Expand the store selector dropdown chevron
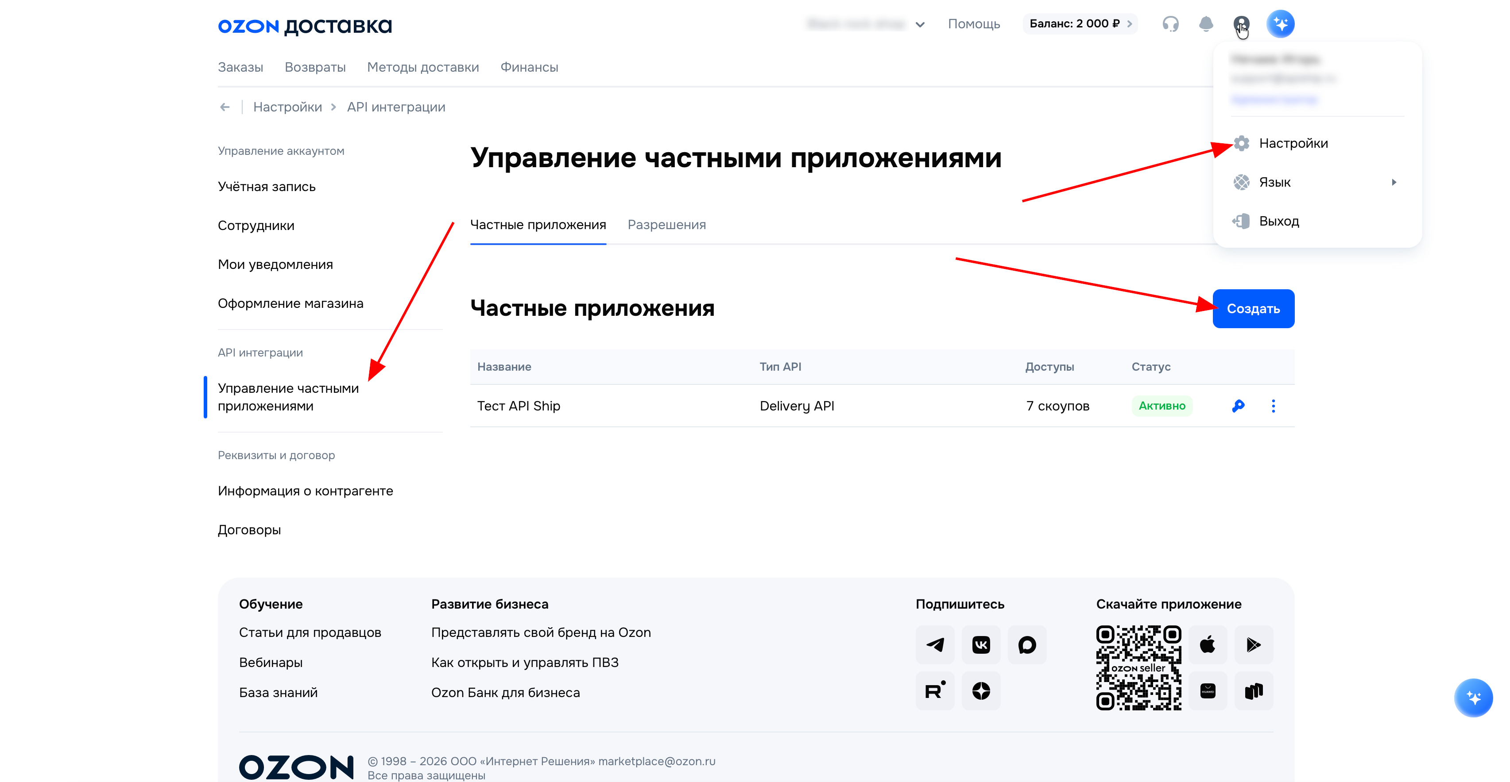The image size is (1510, 782). (x=920, y=25)
